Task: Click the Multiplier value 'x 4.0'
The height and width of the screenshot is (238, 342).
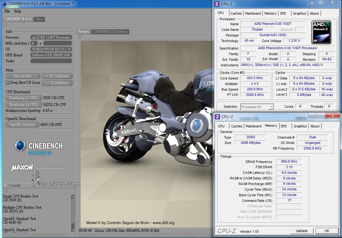Action: pyautogui.click(x=255, y=83)
